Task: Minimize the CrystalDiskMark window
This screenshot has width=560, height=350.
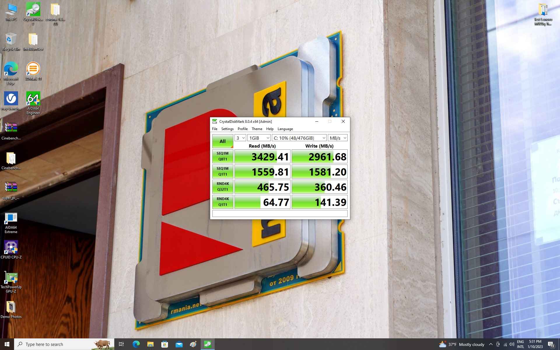Action: click(316, 122)
